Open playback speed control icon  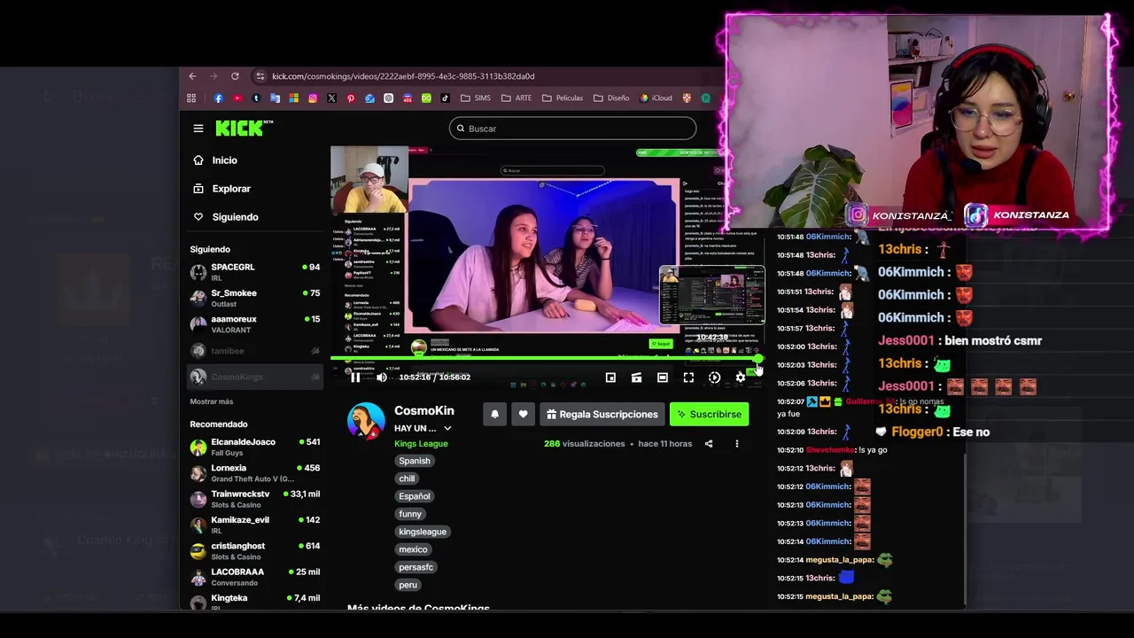pos(714,377)
